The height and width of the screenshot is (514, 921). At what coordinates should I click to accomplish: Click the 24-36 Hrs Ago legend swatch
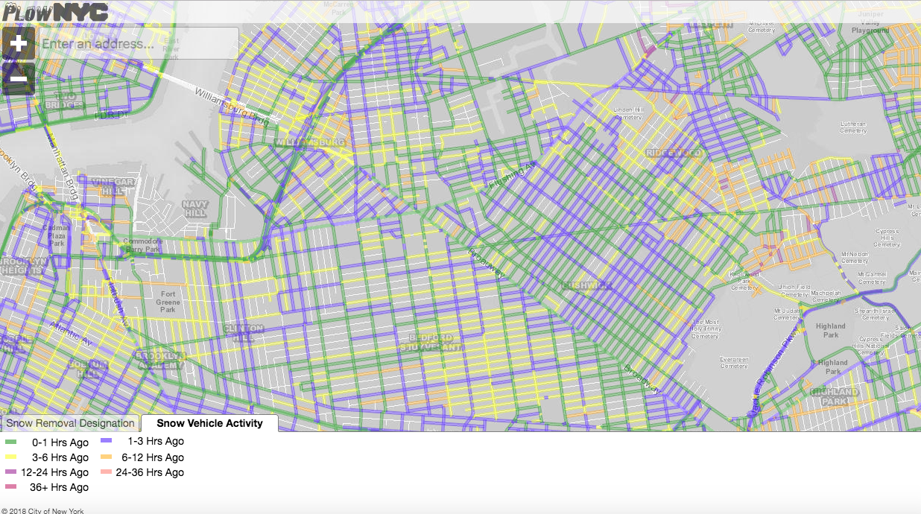pyautogui.click(x=106, y=472)
